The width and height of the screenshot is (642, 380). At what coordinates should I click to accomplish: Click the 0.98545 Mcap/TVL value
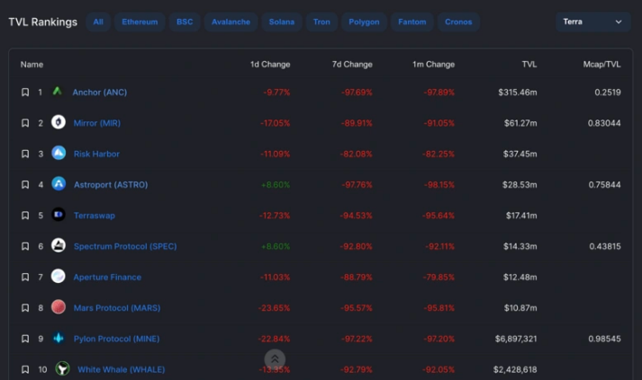pyautogui.click(x=604, y=339)
